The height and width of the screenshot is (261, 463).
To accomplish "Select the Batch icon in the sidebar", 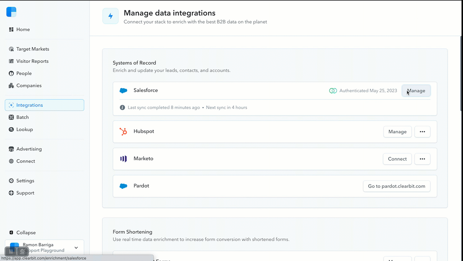I will (x=11, y=117).
